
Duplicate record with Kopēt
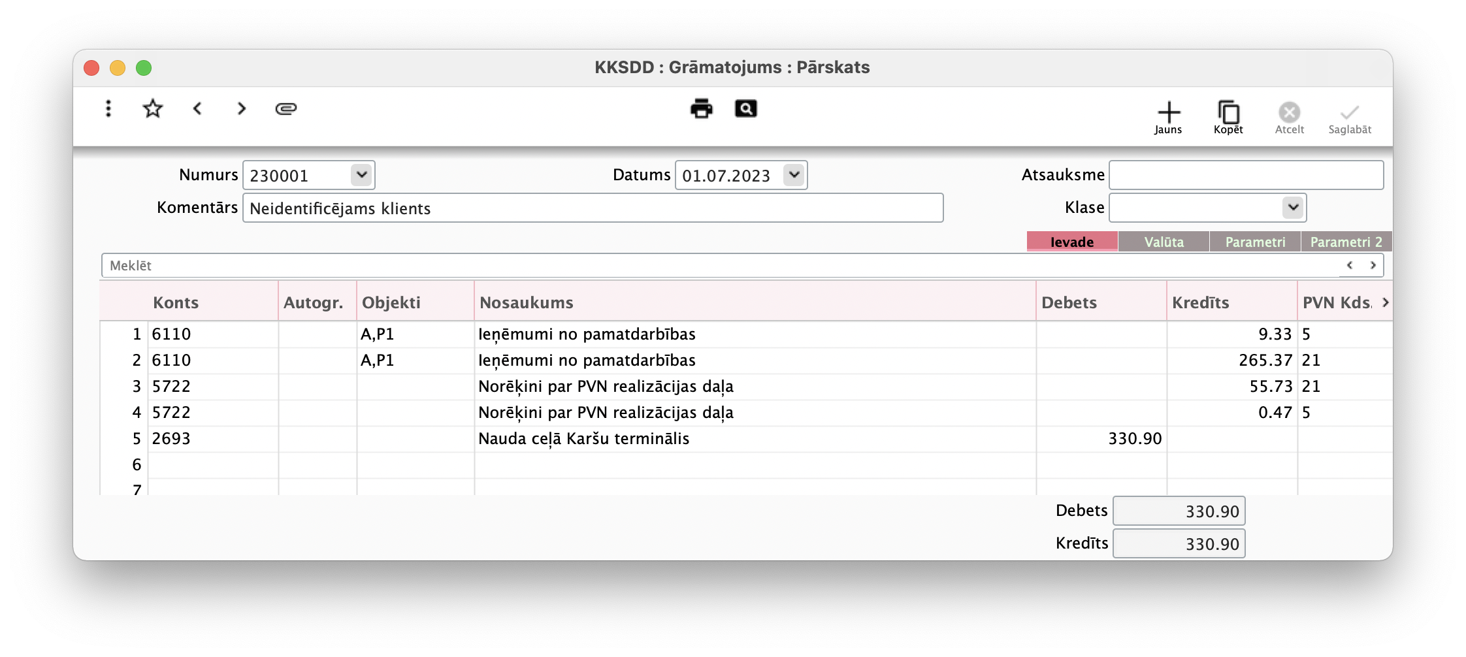(1228, 118)
